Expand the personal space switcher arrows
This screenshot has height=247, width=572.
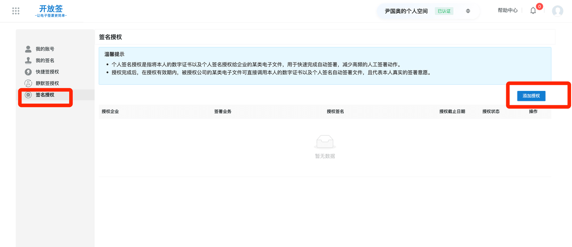(x=468, y=11)
